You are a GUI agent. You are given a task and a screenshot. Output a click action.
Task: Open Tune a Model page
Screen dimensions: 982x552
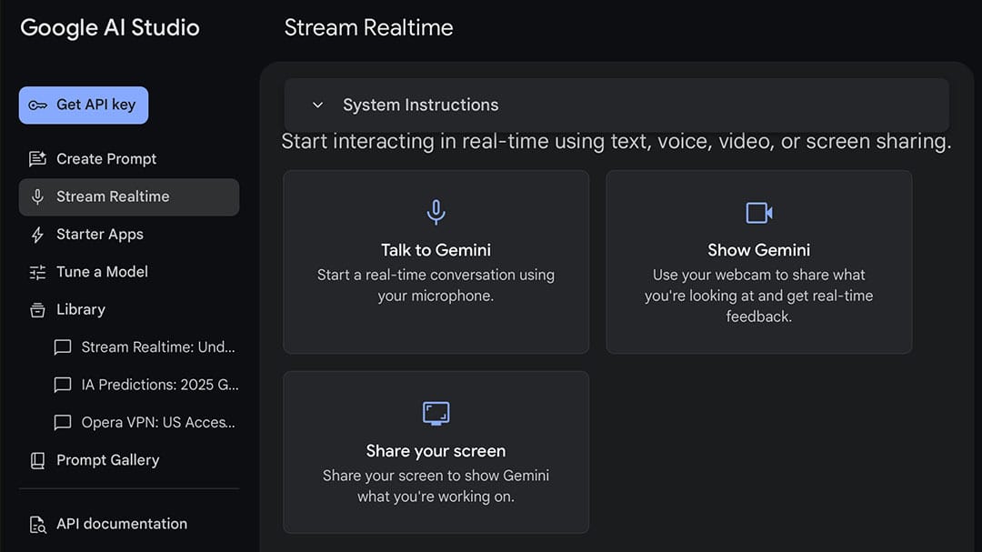point(129,272)
